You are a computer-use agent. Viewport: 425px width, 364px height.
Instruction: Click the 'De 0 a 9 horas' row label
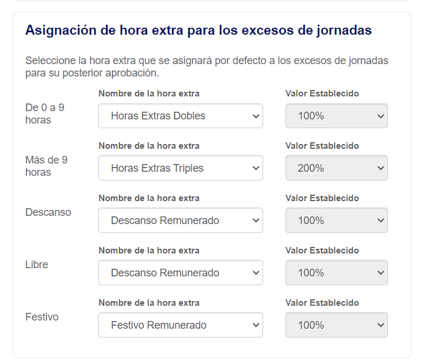(x=46, y=114)
